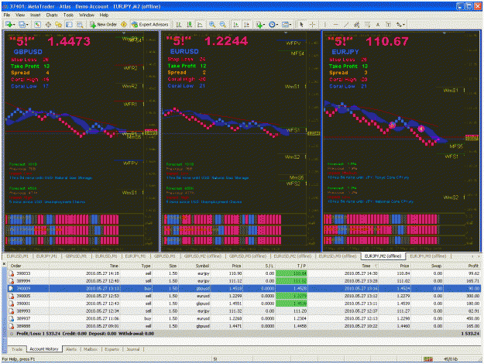This screenshot has height=364, width=484.
Task: Select the Fibonacci Retracement tool
Action: point(367,24)
